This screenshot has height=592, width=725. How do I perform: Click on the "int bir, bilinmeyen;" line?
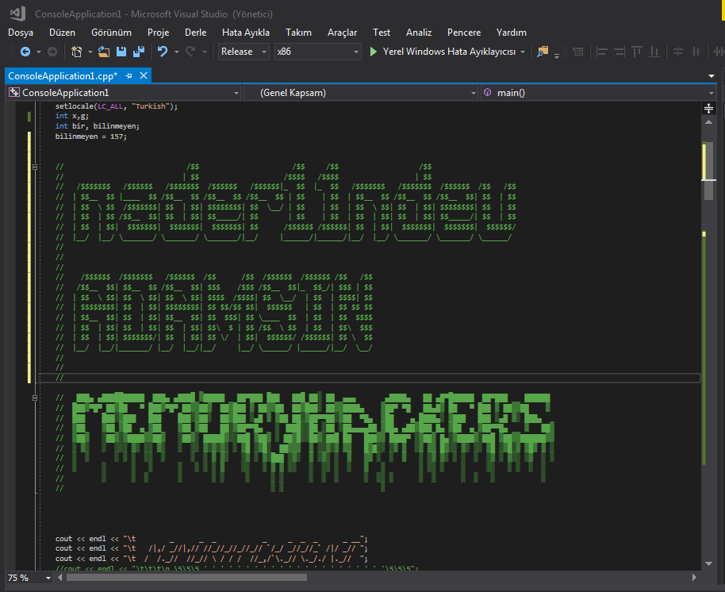pos(98,126)
